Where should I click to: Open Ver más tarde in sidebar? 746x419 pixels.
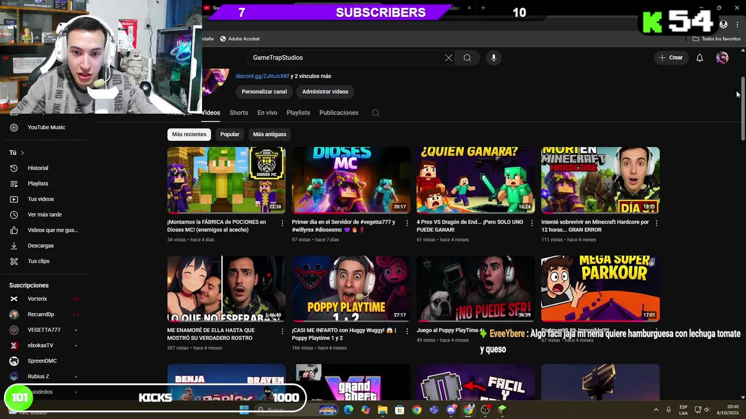(x=45, y=215)
